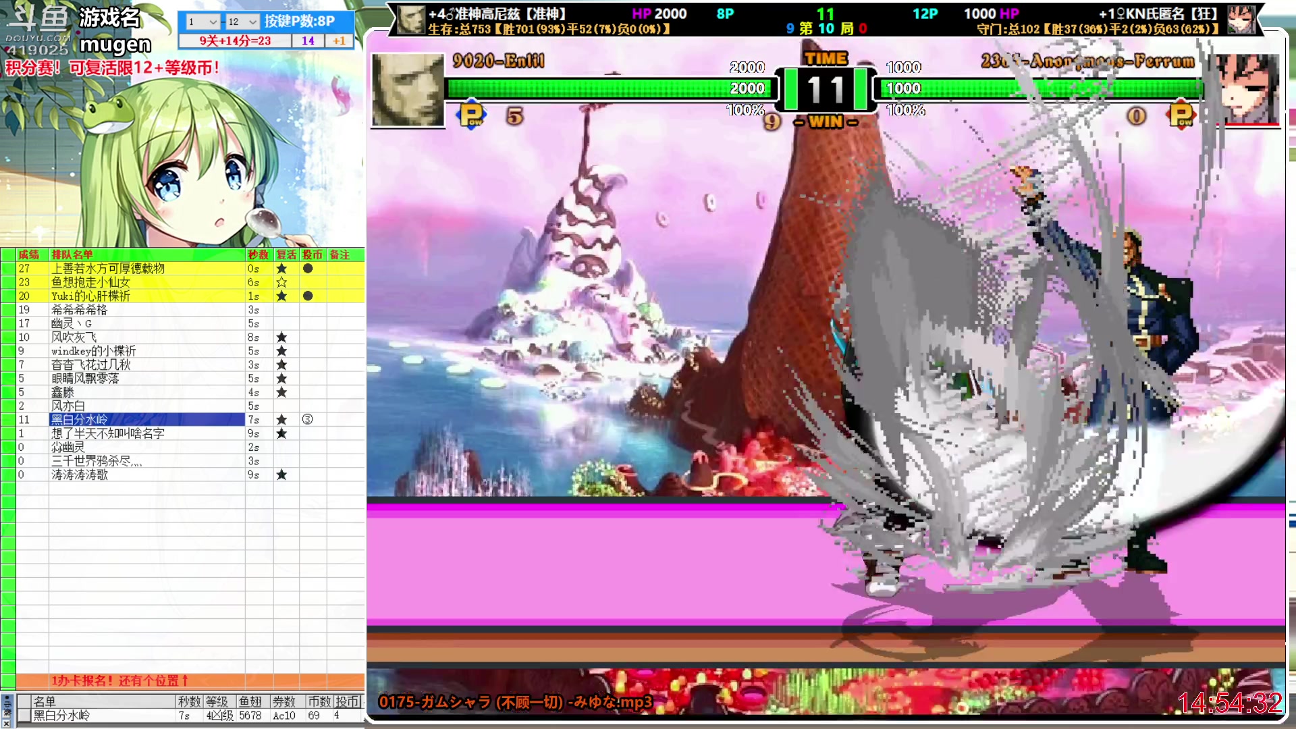The width and height of the screenshot is (1296, 729).
Task: Click revive star in row 'windkey的小櫟祈'
Action: [x=281, y=351]
